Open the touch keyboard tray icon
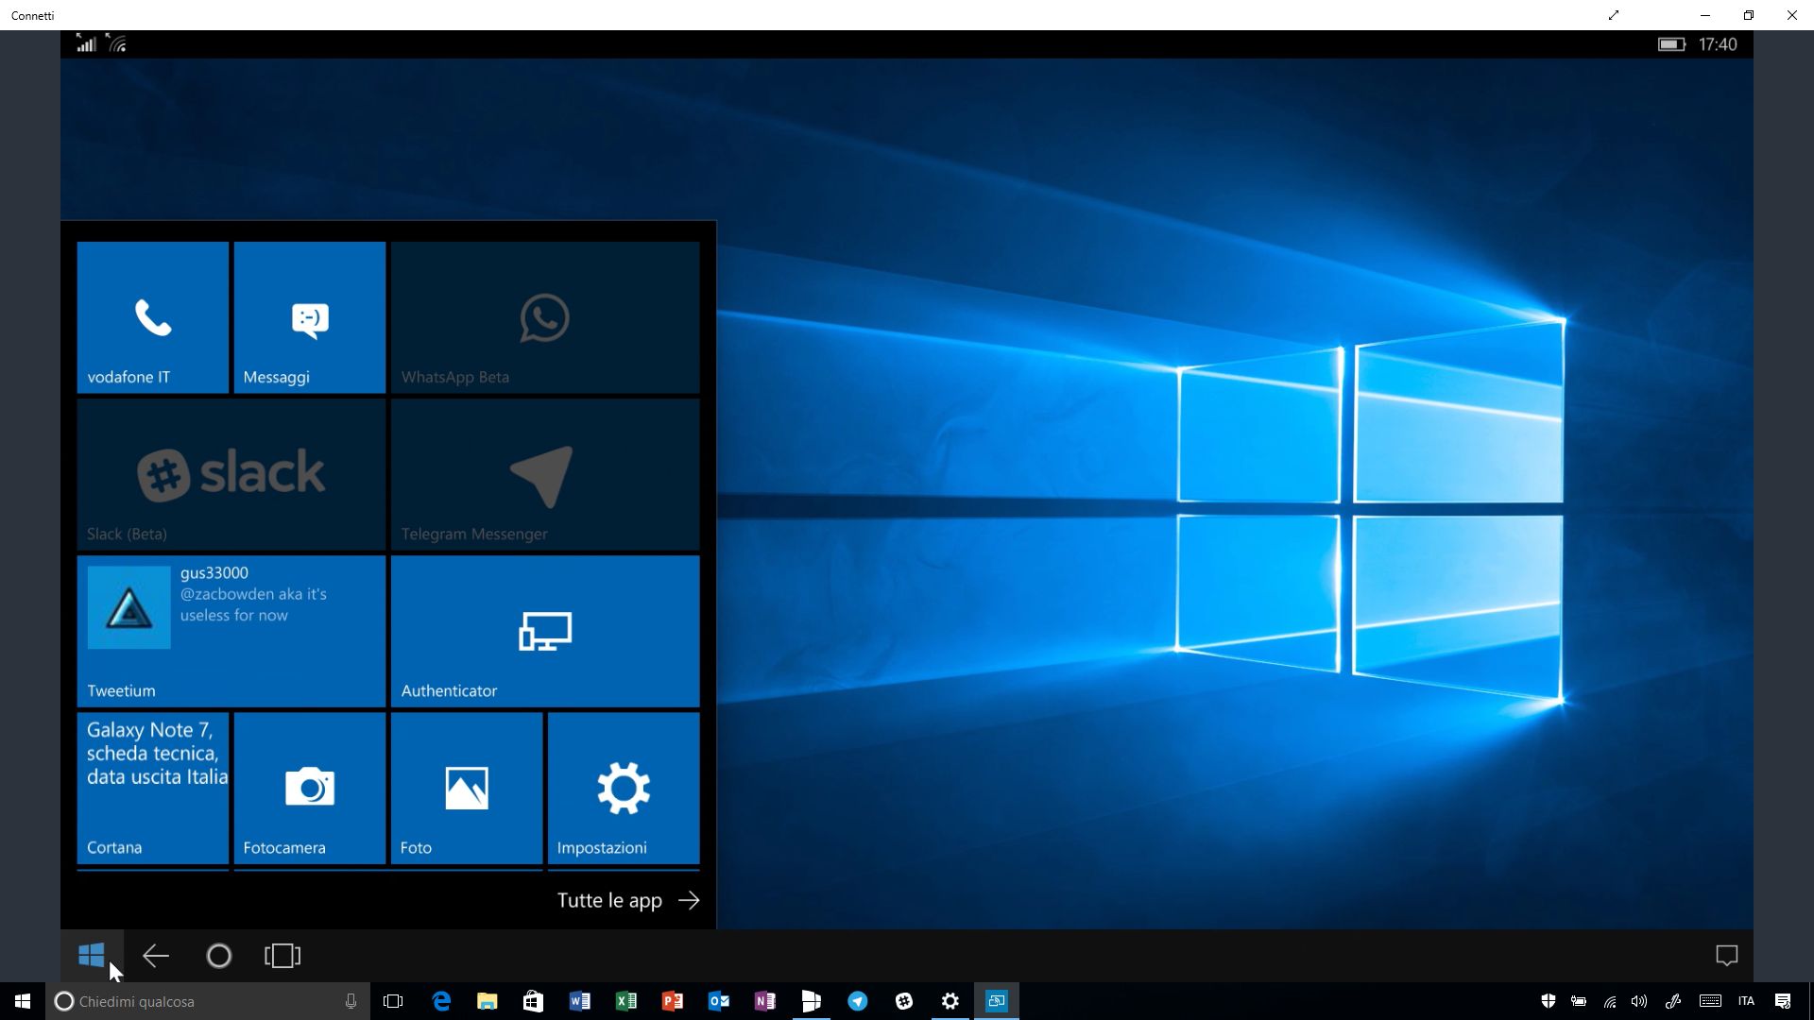The height and width of the screenshot is (1020, 1814). (1710, 1001)
